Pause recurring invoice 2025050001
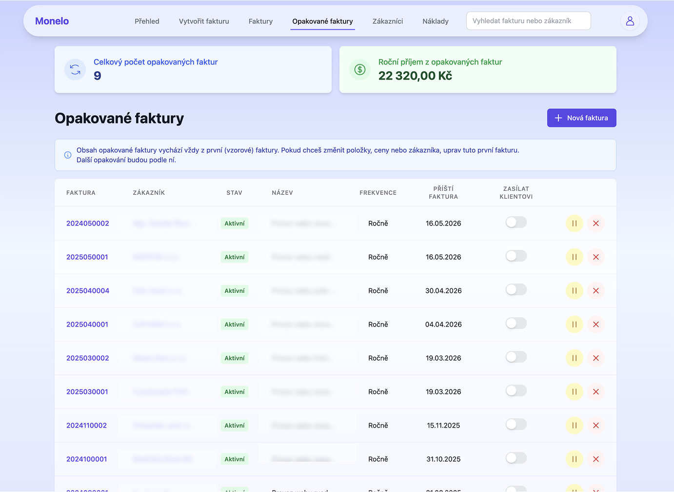674x492 pixels. pyautogui.click(x=575, y=257)
